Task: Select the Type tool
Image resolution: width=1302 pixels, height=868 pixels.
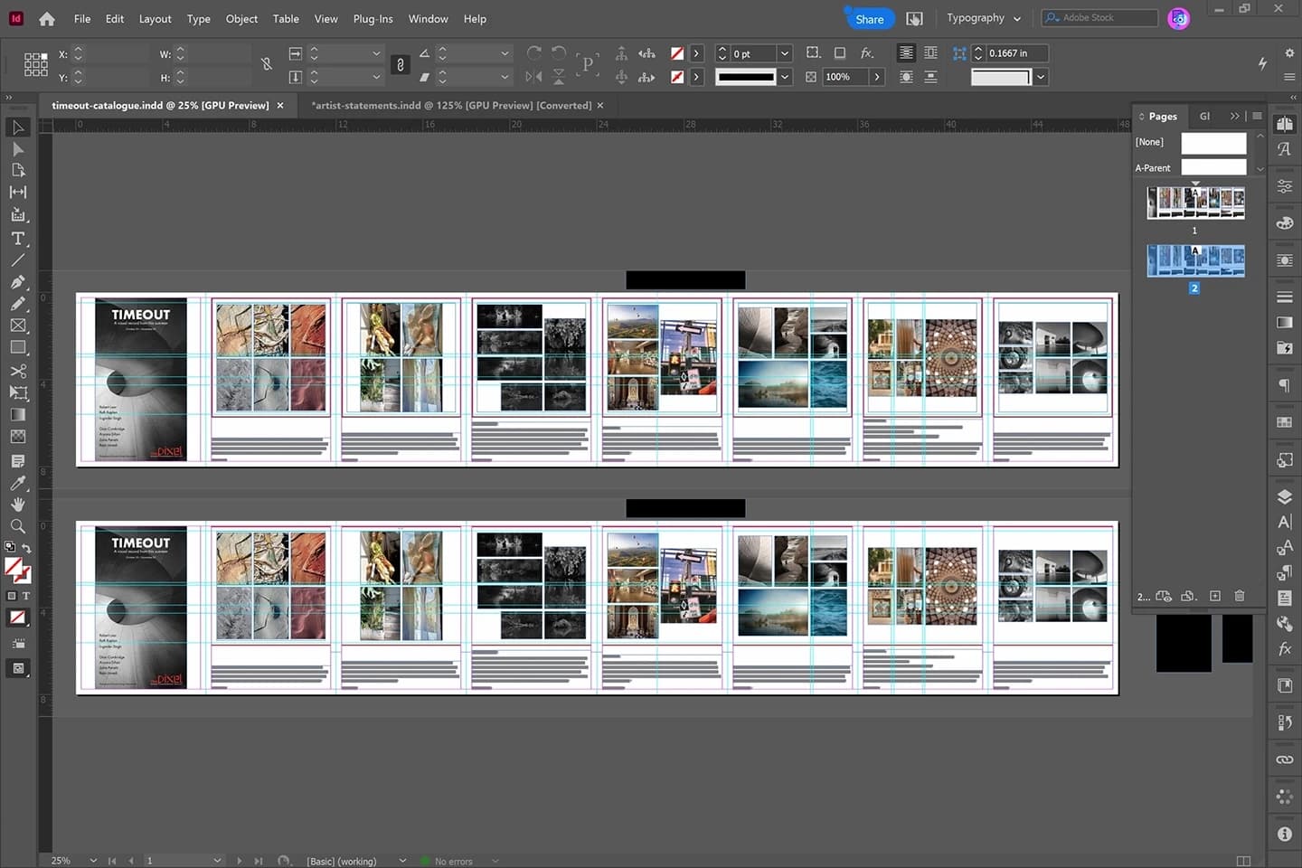Action: 18,239
